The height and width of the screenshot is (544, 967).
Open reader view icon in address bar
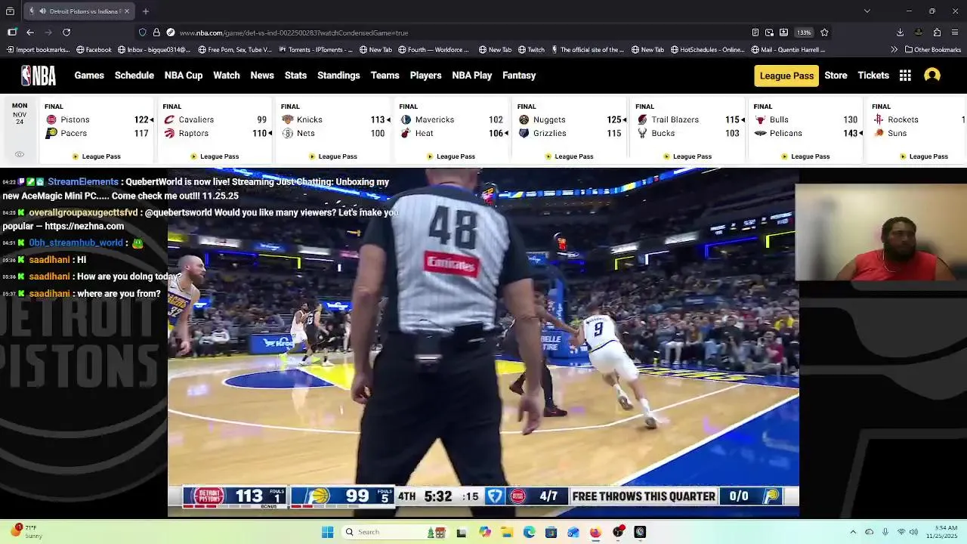tap(755, 32)
